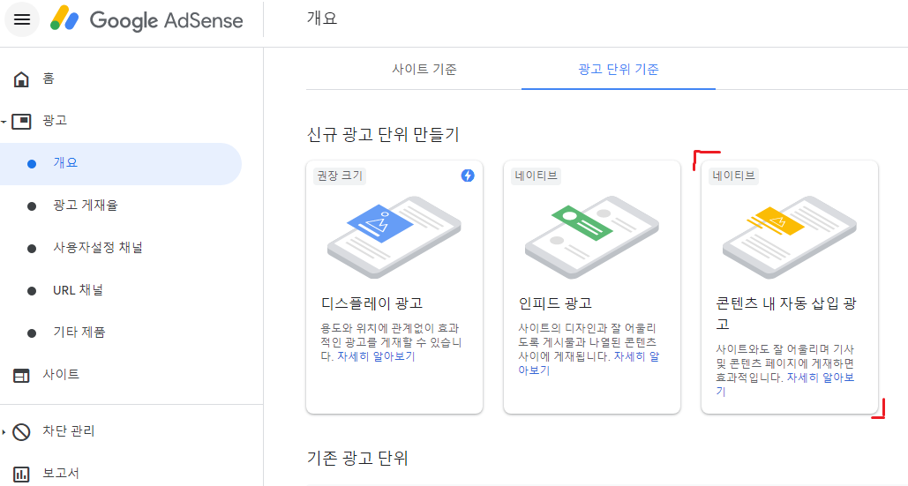The width and height of the screenshot is (908, 486).
Task: Click 자세히 알아보기 link under 디스플레이 광고
Action: [377, 356]
